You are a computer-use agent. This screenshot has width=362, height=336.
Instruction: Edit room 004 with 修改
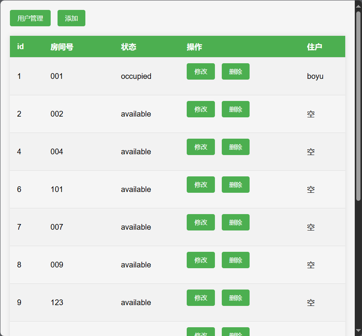point(200,147)
